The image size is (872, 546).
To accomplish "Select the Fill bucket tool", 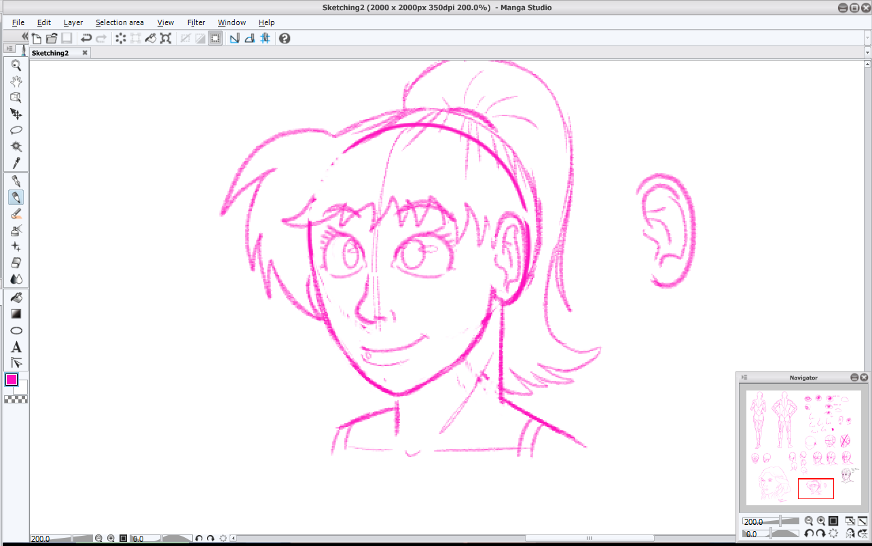I will tap(16, 297).
